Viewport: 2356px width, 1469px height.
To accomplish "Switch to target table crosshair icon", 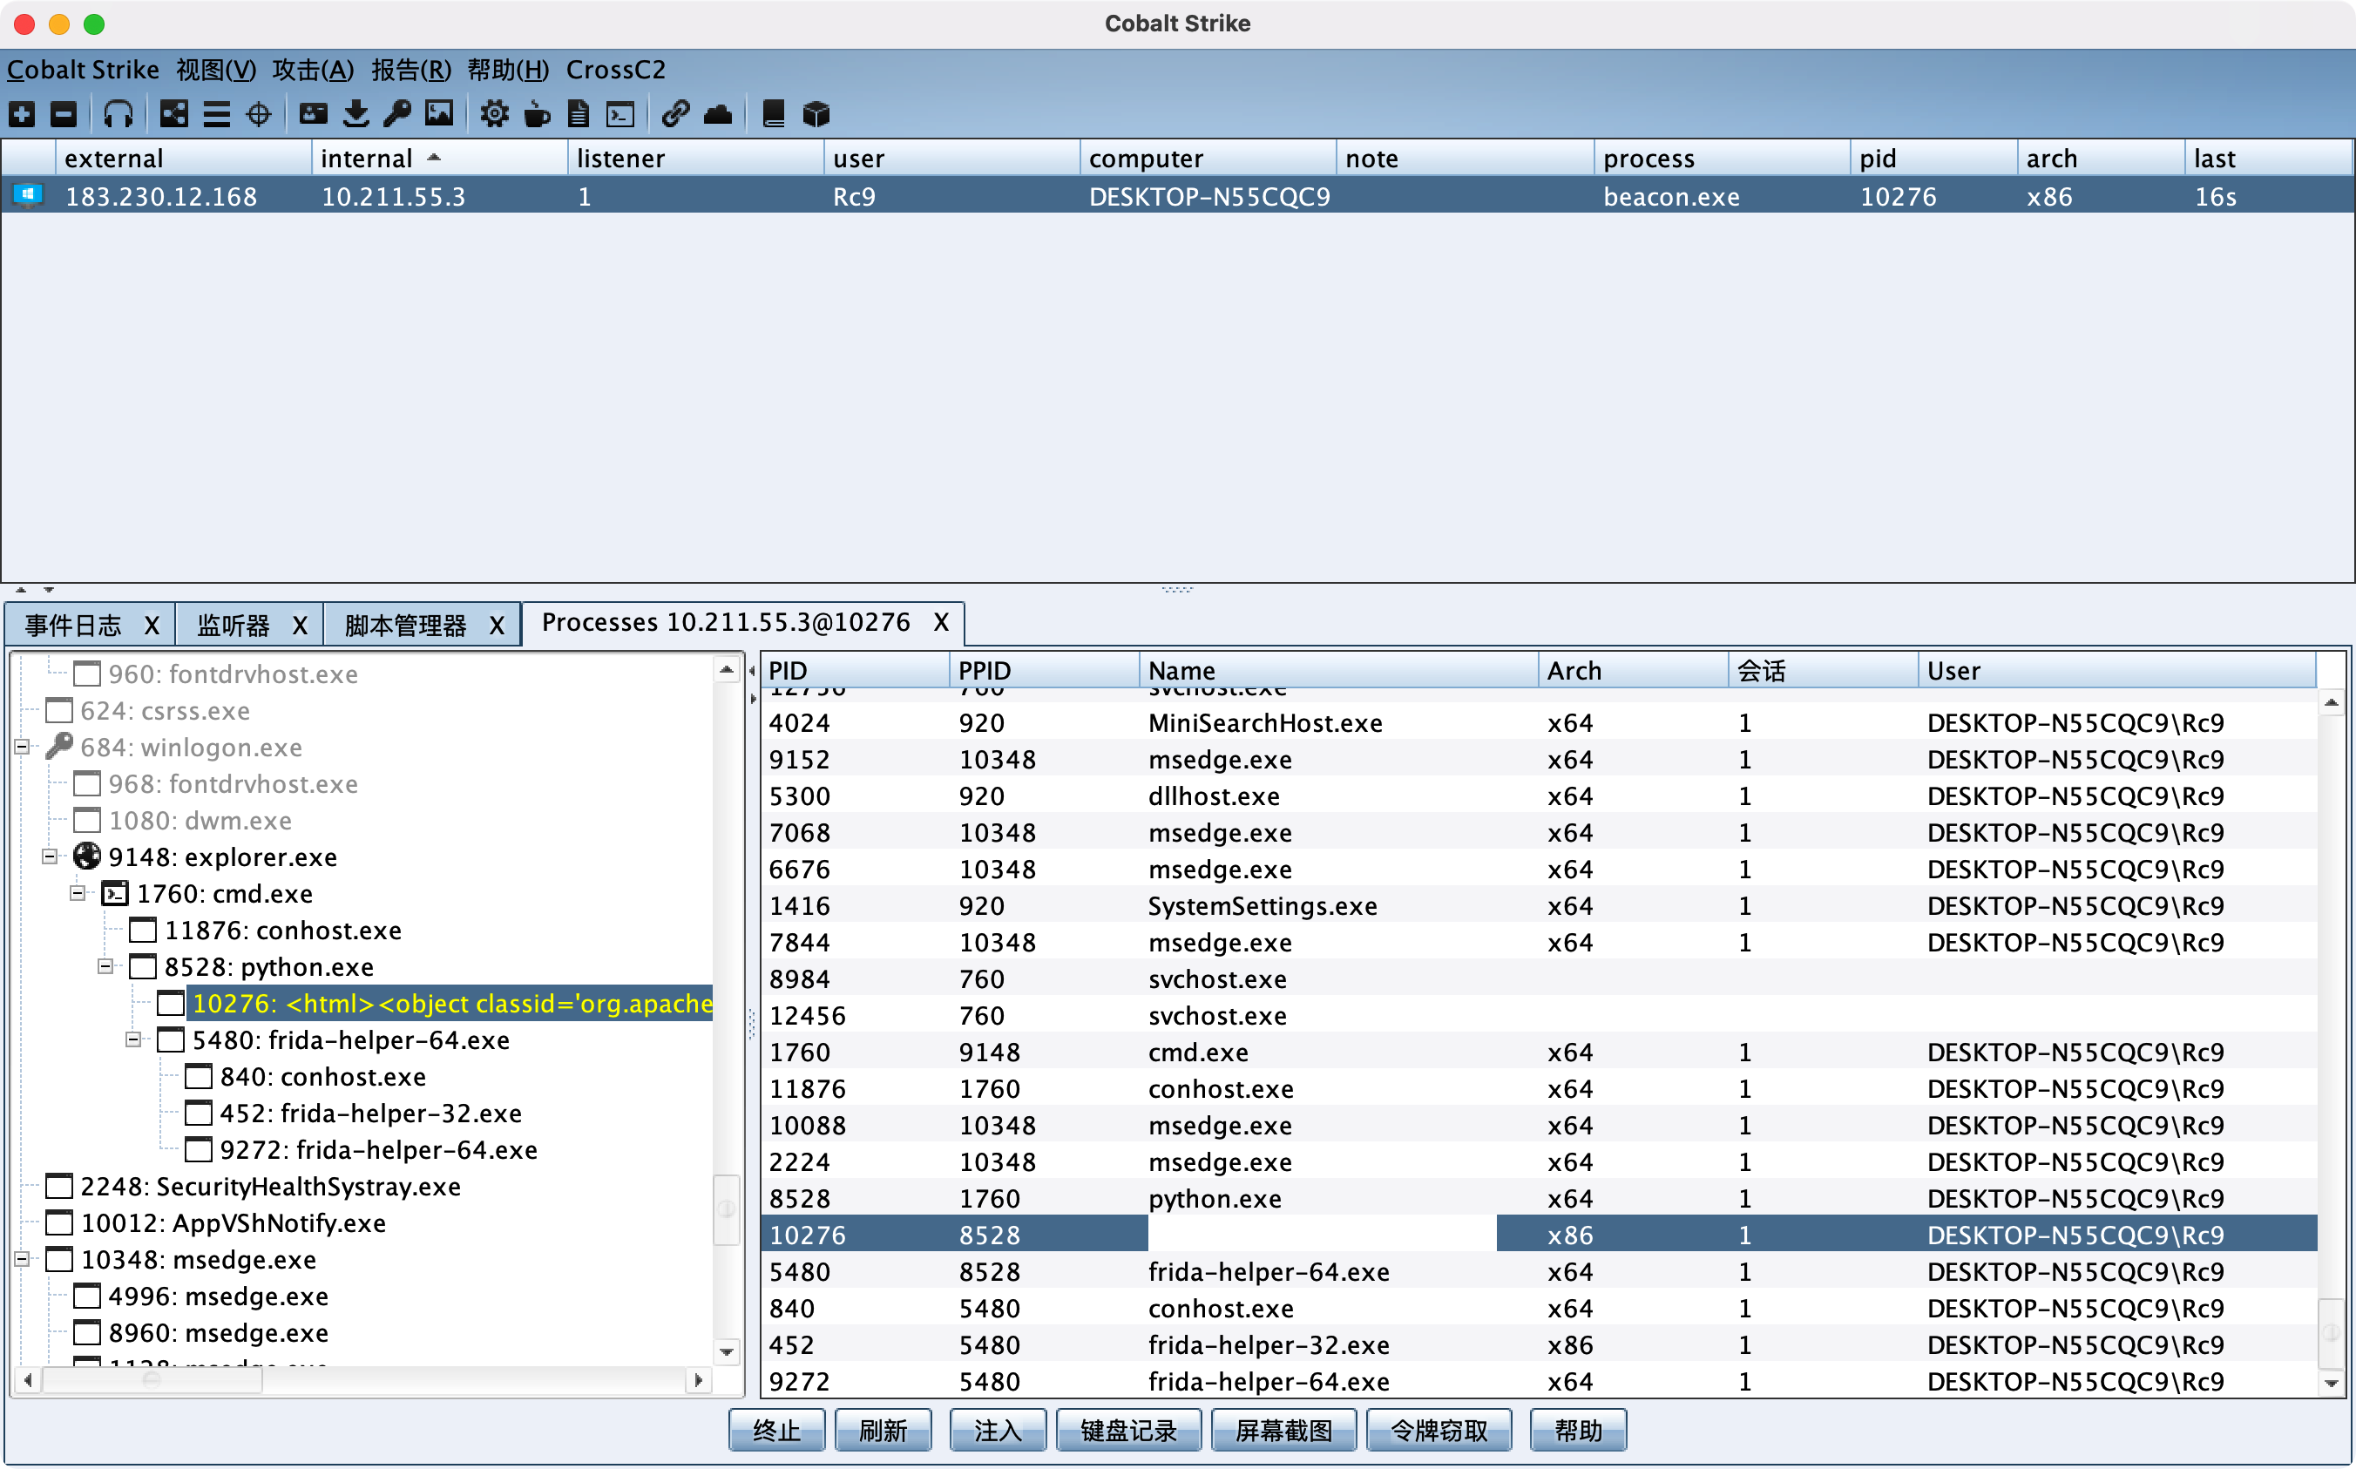I will pyautogui.click(x=259, y=115).
